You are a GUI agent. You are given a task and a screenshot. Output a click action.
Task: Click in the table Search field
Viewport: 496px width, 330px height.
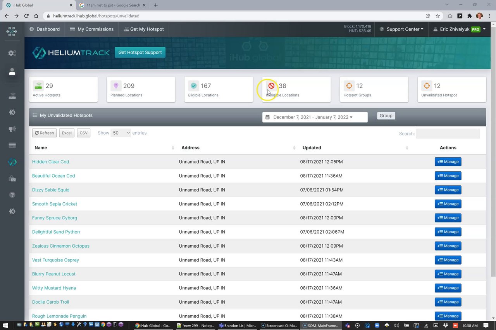pos(448,133)
